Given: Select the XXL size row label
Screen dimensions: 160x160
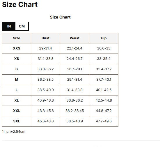Looking at the screenshot, I should pyautogui.click(x=17, y=111).
